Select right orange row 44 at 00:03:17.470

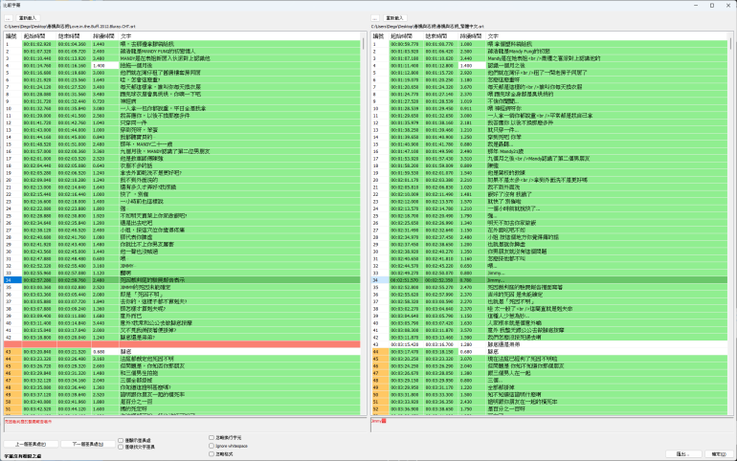(x=549, y=352)
